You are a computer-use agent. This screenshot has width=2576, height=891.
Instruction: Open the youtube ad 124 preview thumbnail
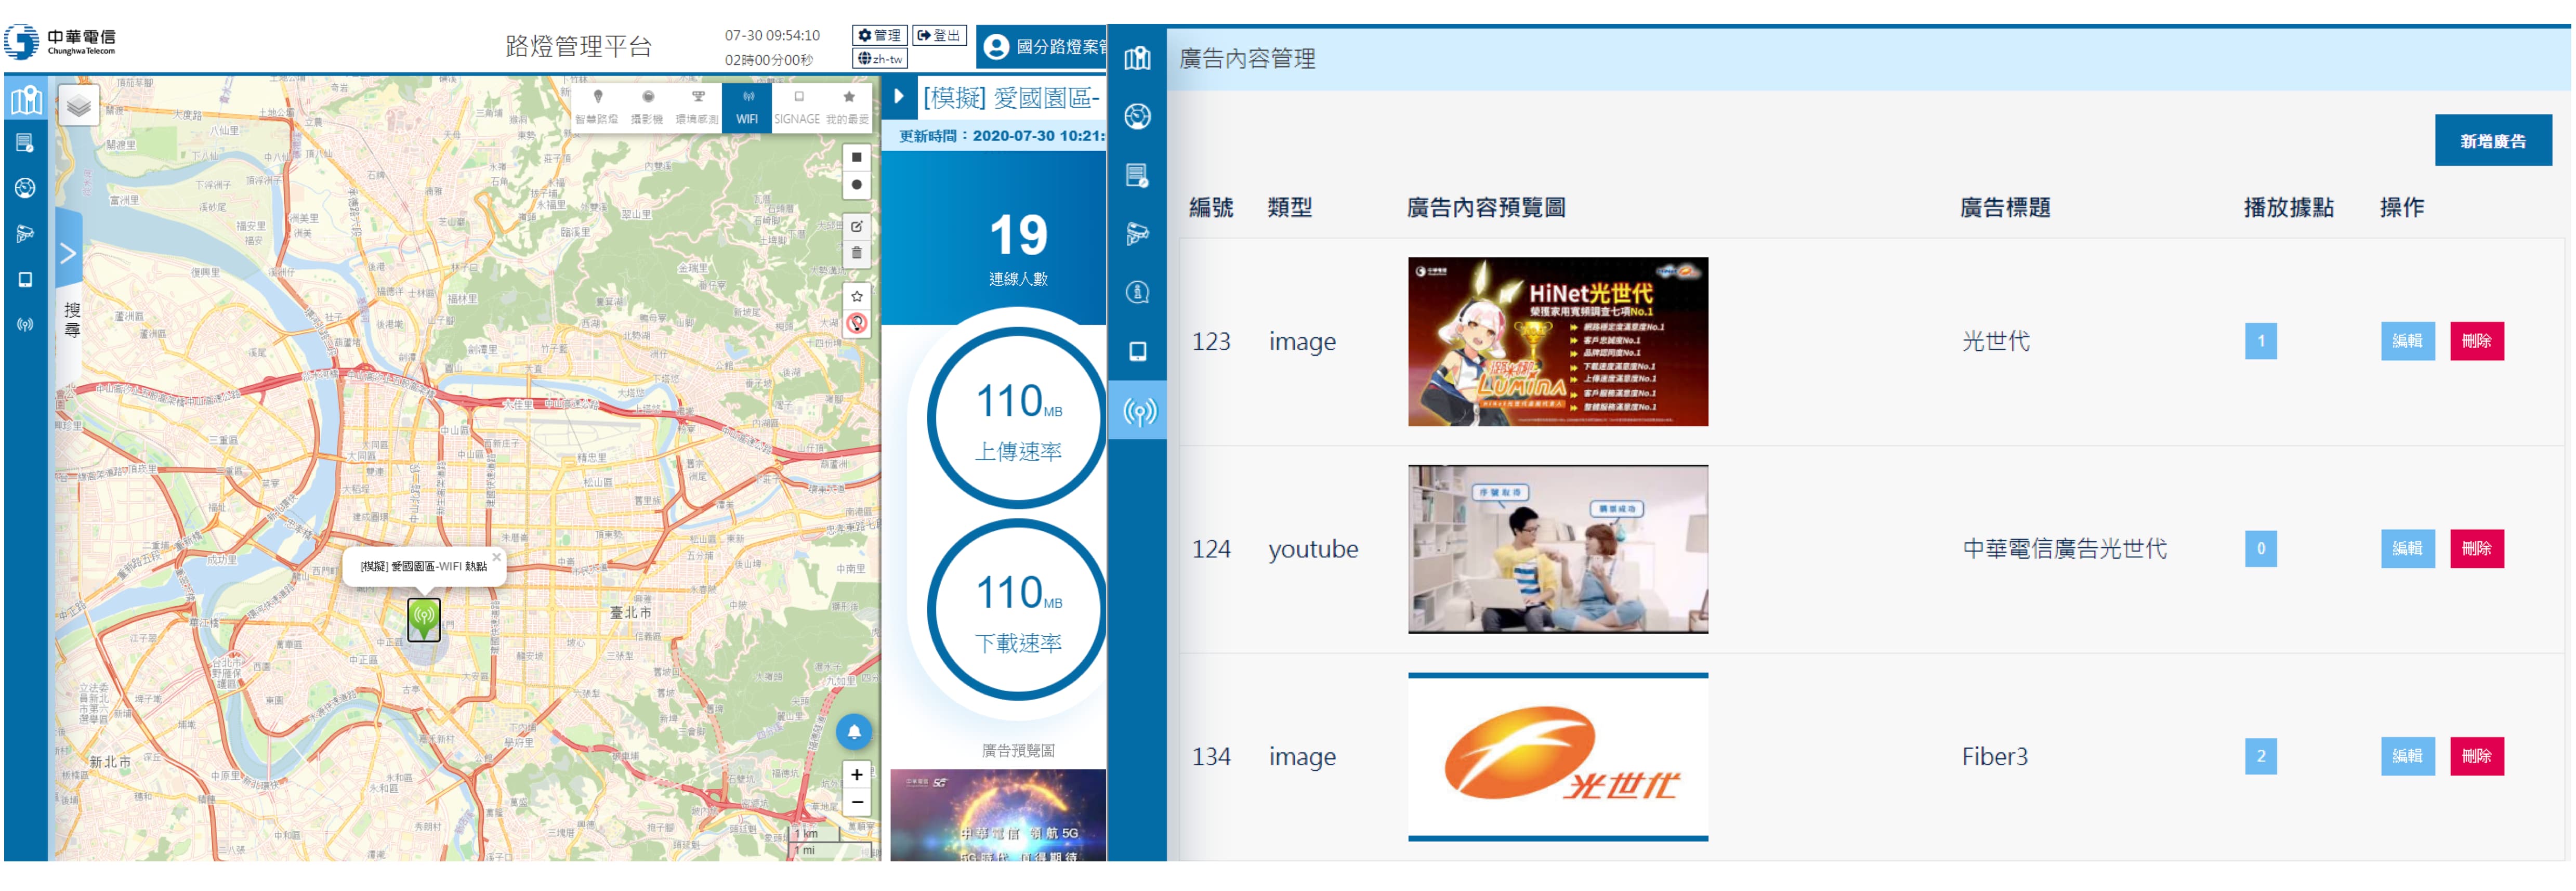(x=1557, y=549)
